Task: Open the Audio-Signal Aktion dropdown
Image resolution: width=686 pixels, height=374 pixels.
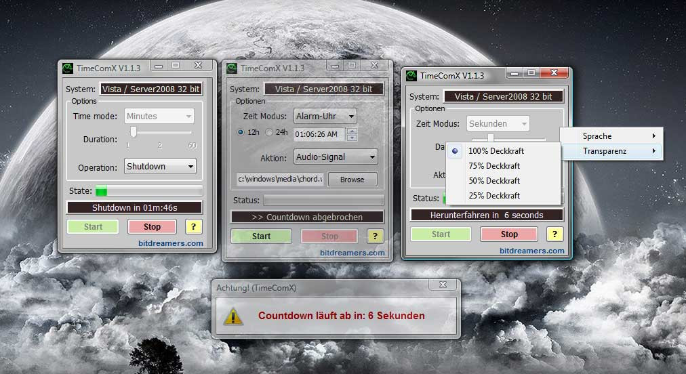Action: coord(336,157)
